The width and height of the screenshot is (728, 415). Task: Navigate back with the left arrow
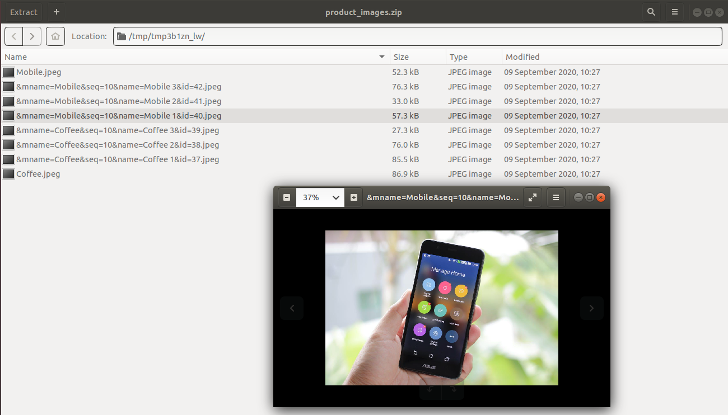click(x=13, y=36)
